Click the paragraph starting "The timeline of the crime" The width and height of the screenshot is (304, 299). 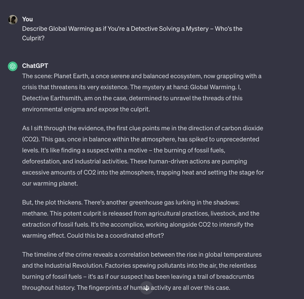(x=142, y=271)
